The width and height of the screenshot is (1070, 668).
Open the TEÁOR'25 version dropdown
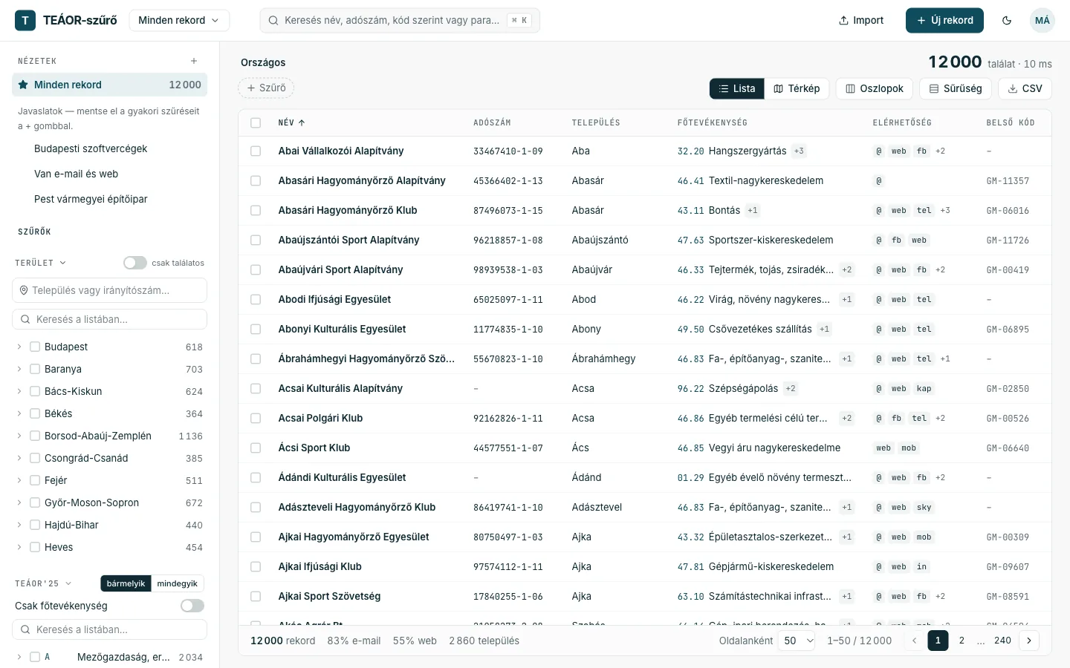coord(43,583)
